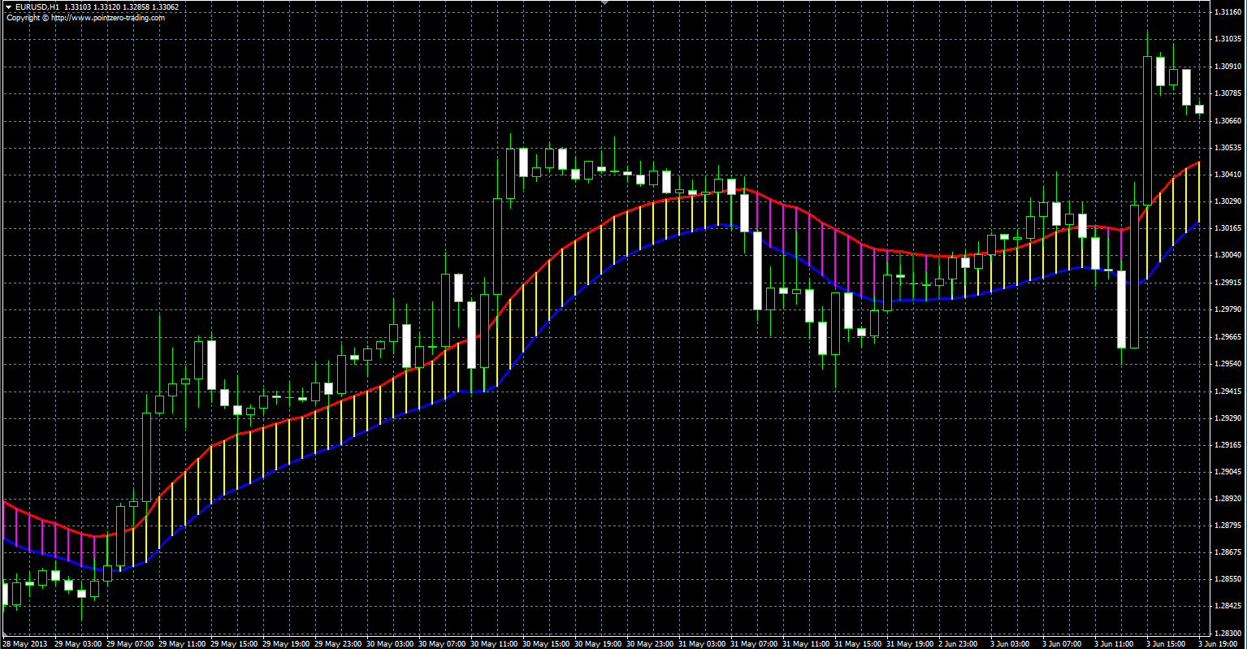Click the 1.28675 price axis label

[x=1227, y=552]
